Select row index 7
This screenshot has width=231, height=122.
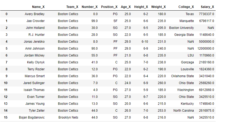coord(6,62)
